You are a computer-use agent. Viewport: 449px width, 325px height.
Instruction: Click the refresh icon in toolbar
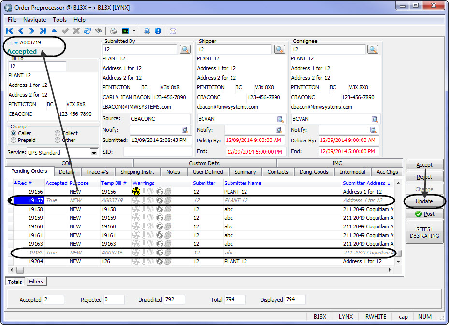pos(87,31)
